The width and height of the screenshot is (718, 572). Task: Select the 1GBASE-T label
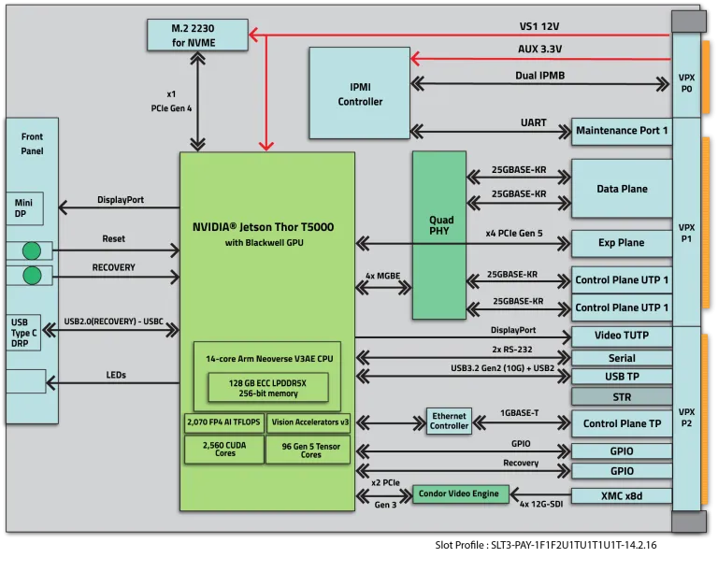click(x=519, y=413)
